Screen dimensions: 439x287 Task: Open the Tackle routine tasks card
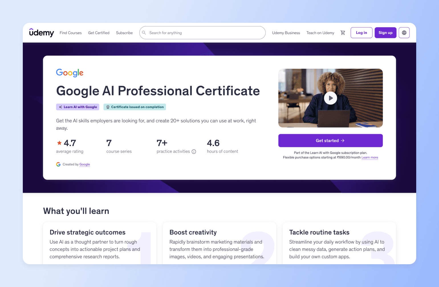point(339,243)
